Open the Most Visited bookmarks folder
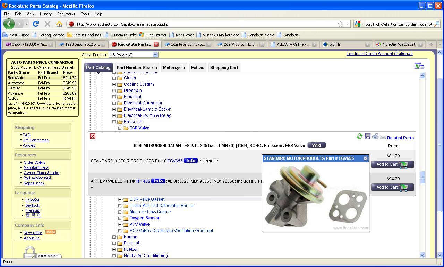 click(x=16, y=35)
